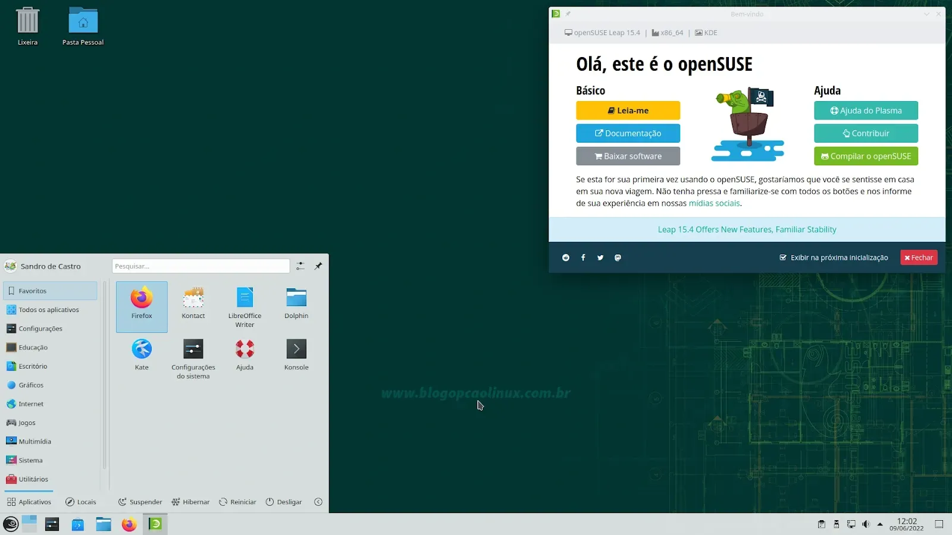Switch to the Aplicativos tab
Viewport: 952px width, 535px height.
29,502
